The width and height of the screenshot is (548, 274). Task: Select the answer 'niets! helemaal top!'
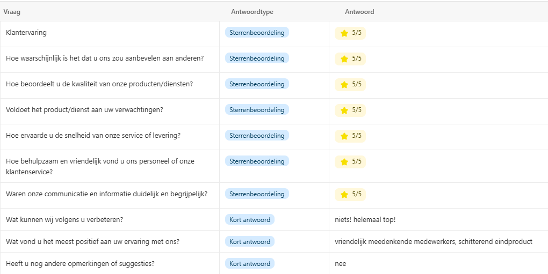point(365,220)
